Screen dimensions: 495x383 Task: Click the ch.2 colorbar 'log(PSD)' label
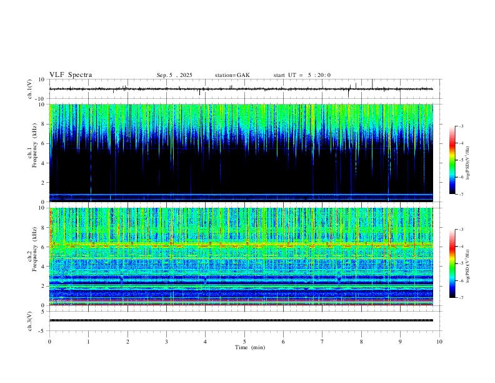468,266
